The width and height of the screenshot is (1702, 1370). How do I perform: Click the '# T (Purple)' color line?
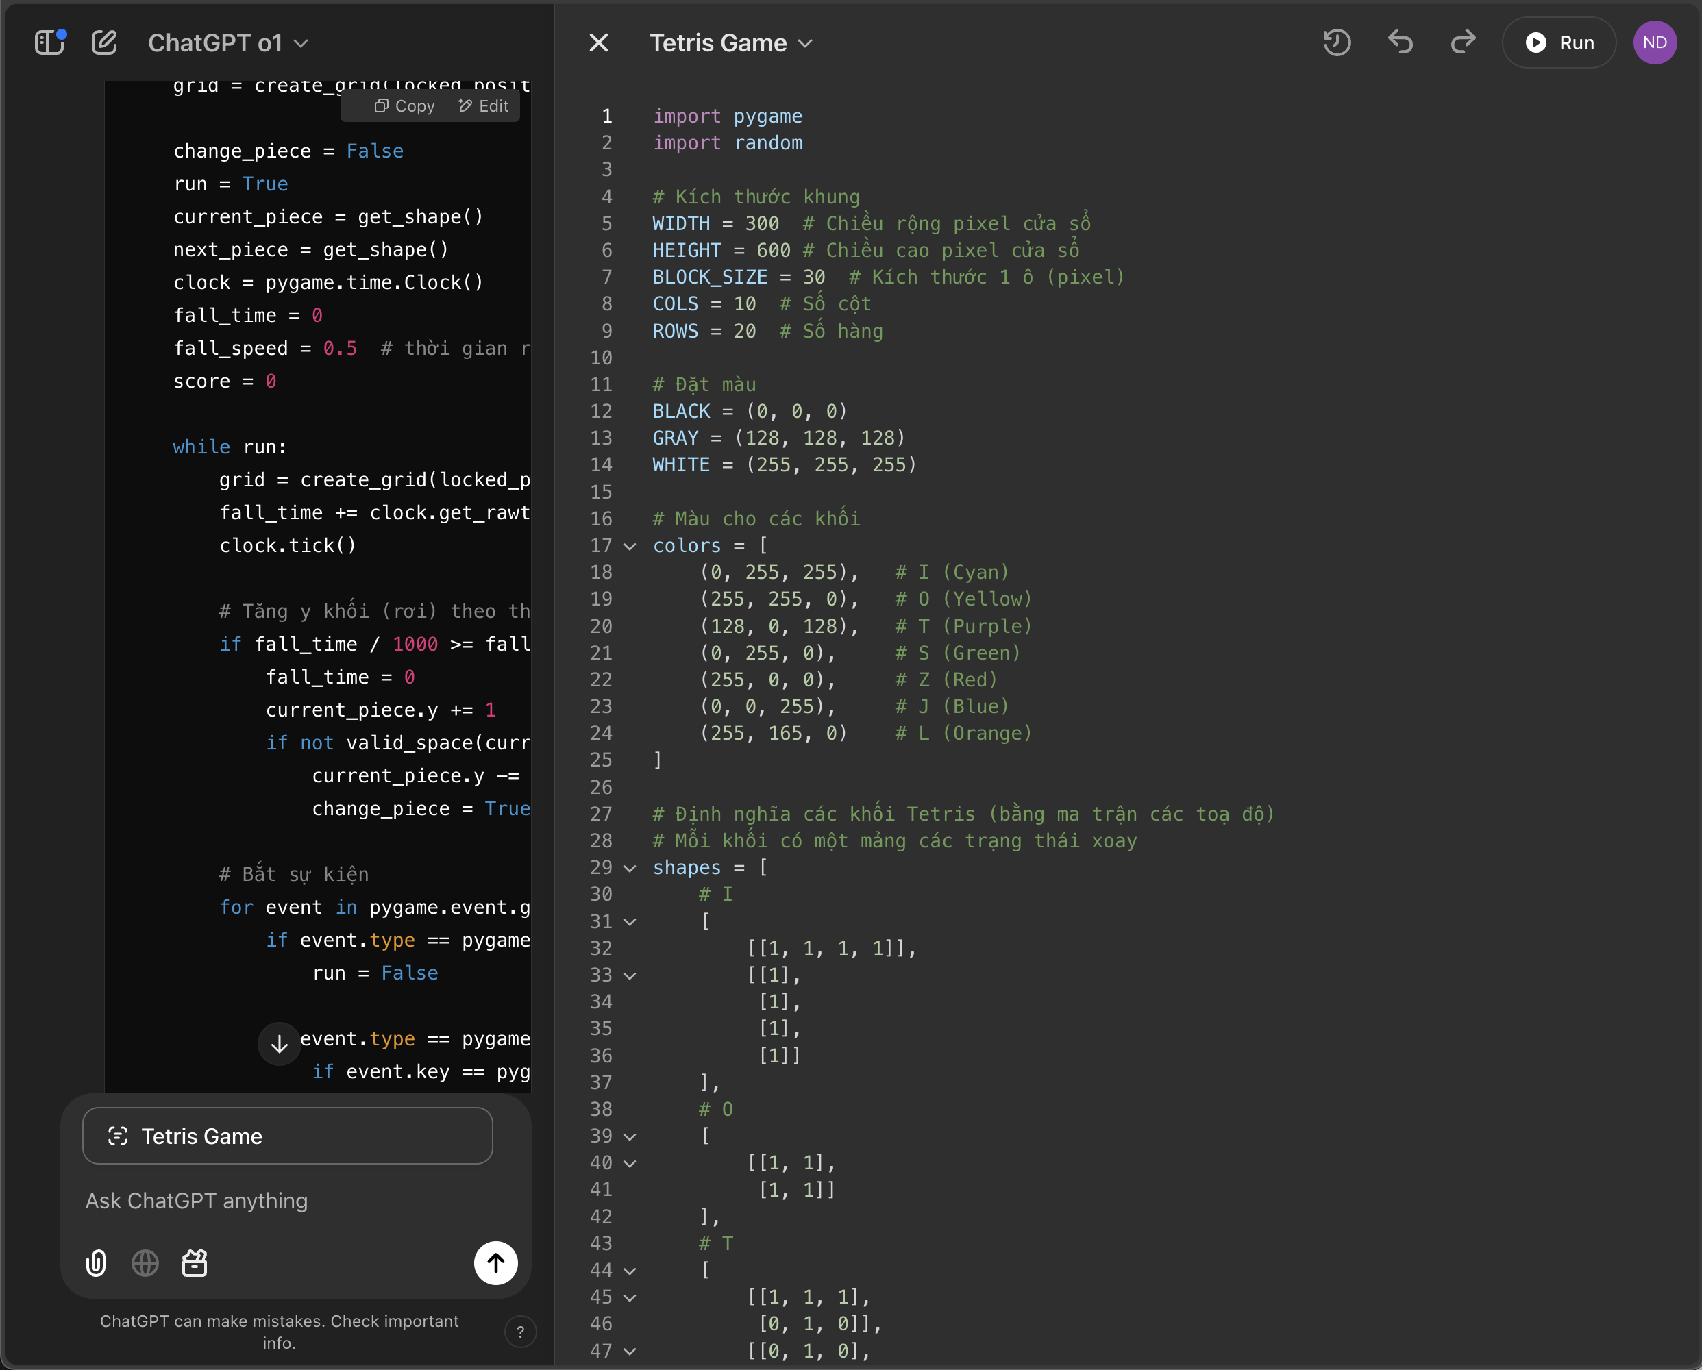[x=865, y=626]
